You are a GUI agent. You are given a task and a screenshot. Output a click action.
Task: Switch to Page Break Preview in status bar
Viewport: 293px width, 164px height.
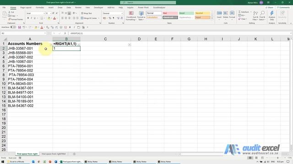(262, 158)
